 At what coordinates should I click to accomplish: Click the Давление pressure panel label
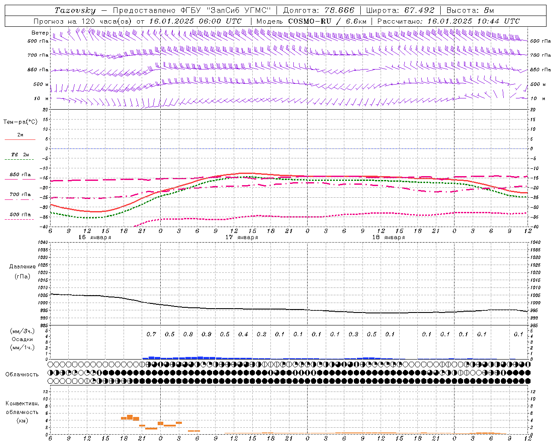coord(22,267)
